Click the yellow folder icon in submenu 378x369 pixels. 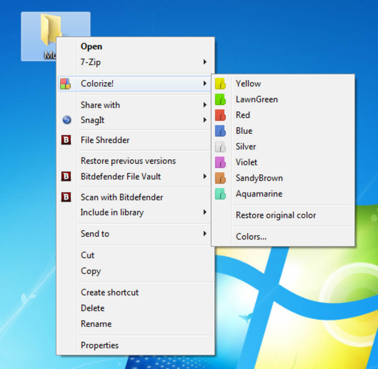coord(220,84)
